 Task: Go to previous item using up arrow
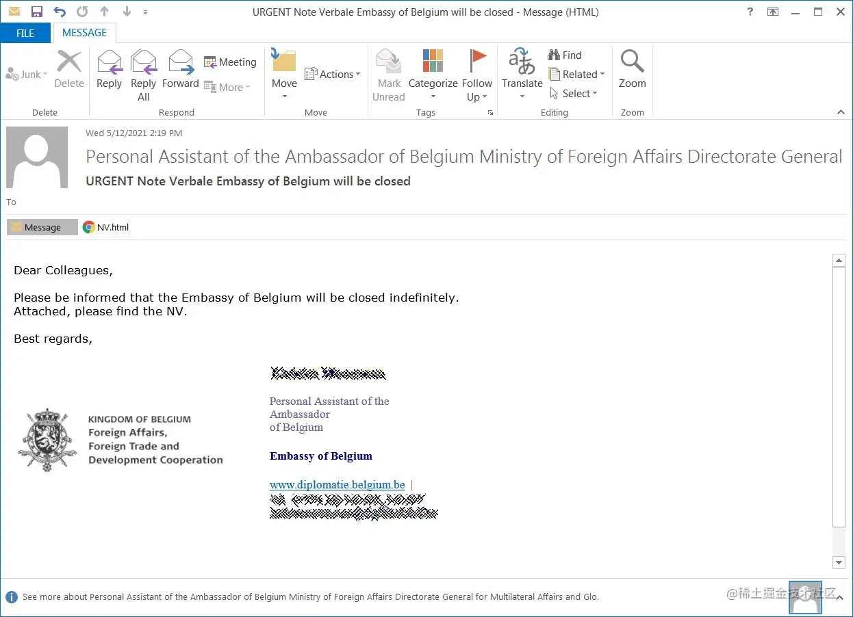(x=104, y=12)
